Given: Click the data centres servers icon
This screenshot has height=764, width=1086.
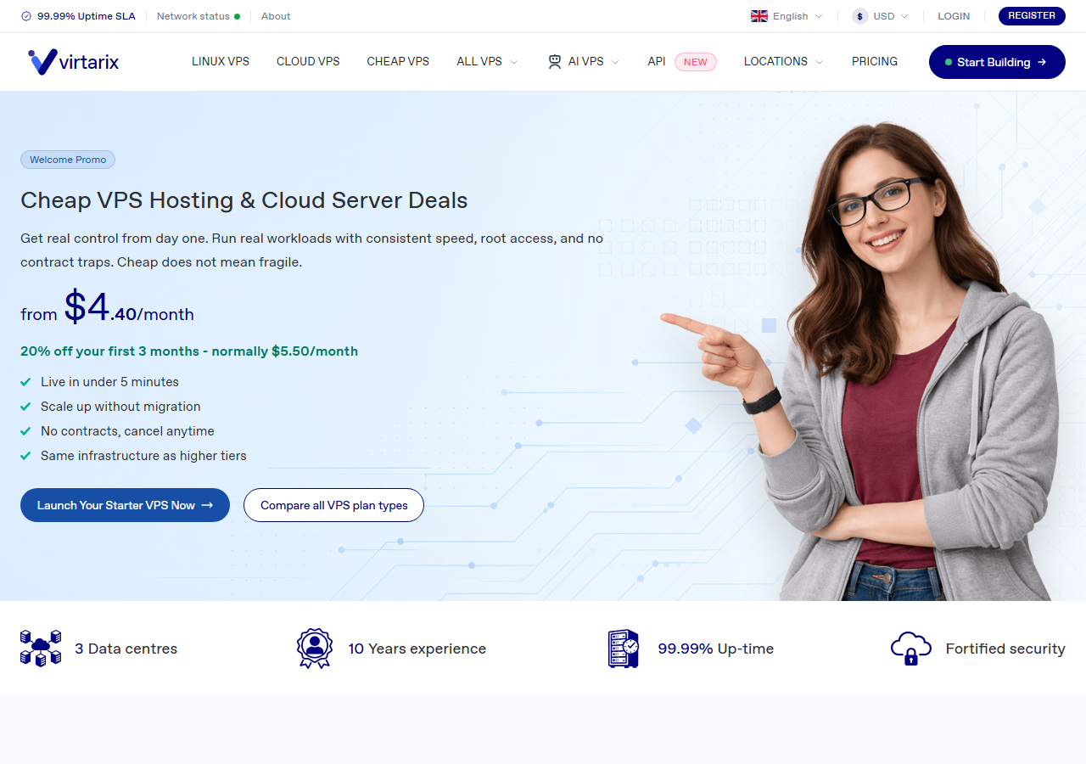Looking at the screenshot, I should point(41,649).
